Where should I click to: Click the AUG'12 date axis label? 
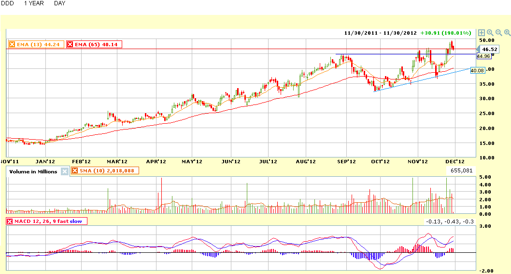click(306, 161)
